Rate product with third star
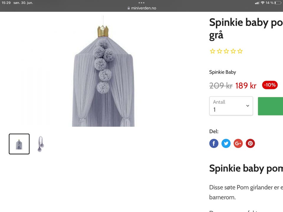This screenshot has width=283, height=212. [x=226, y=51]
